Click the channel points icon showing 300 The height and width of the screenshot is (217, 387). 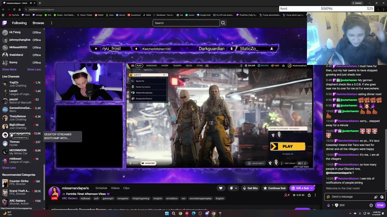336,205
